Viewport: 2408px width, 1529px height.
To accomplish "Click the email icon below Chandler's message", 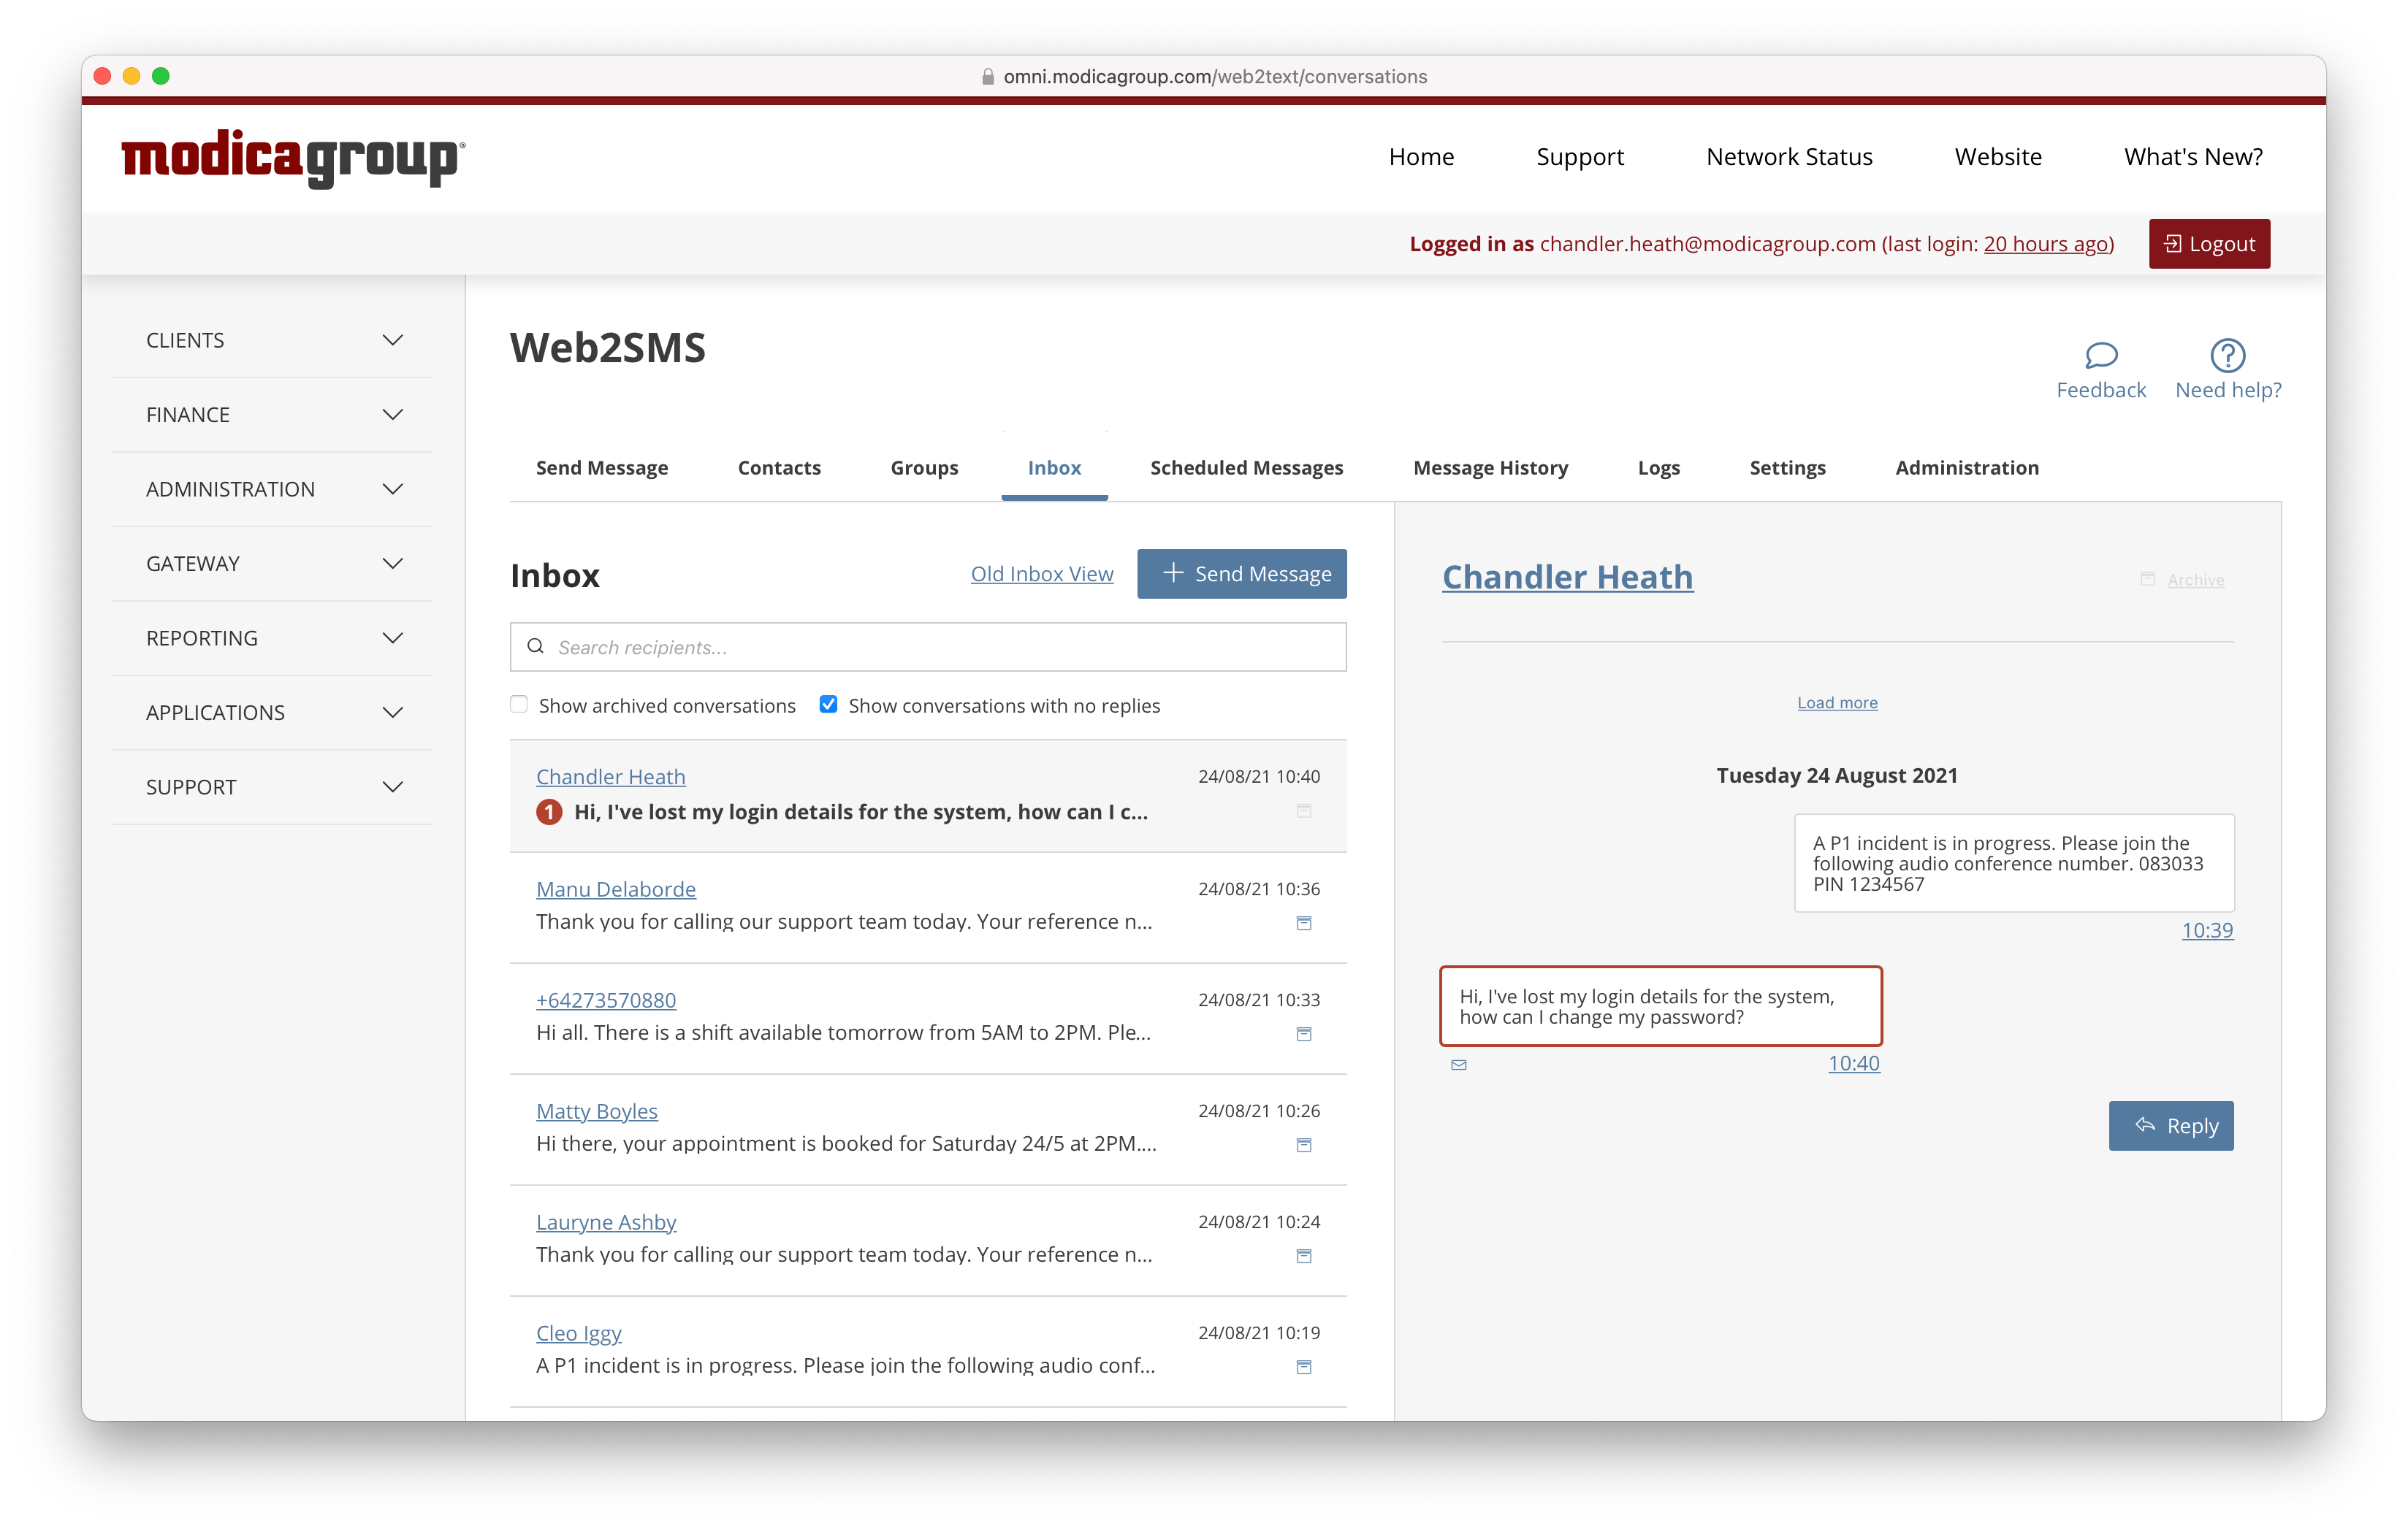I will tap(1458, 1062).
